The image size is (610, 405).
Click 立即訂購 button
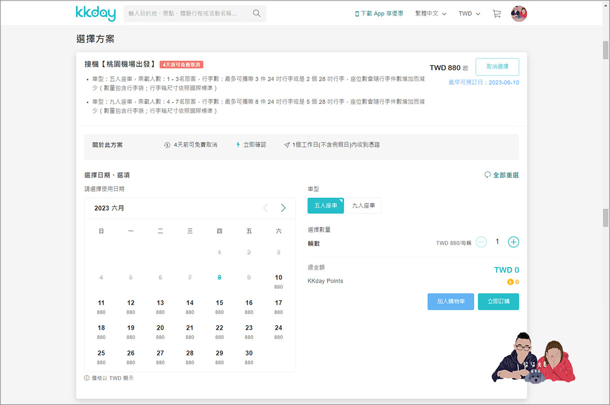pyautogui.click(x=498, y=301)
